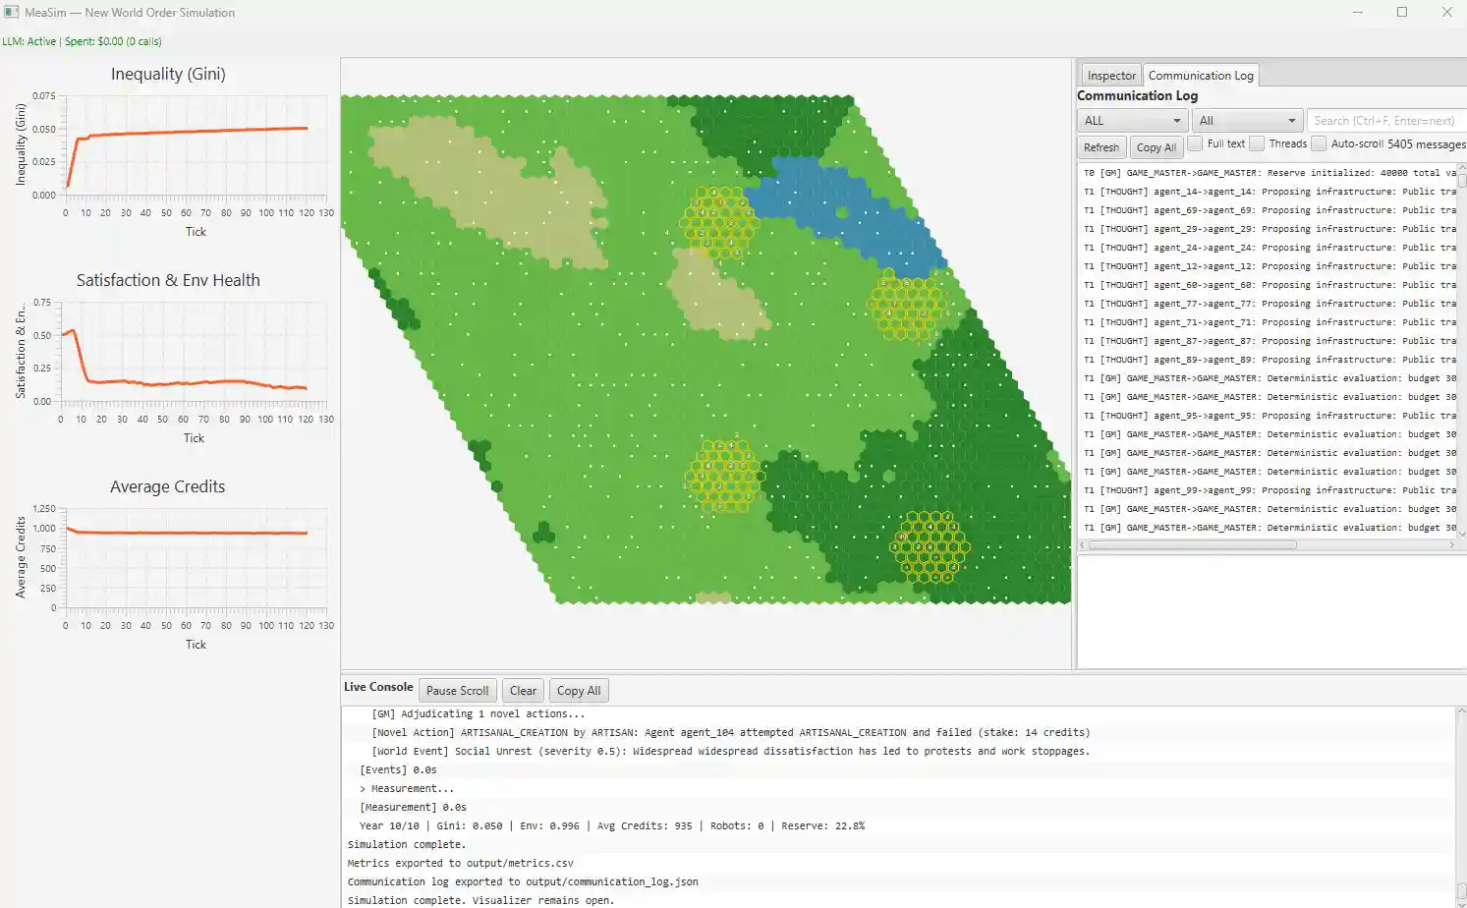
Task: Enable Auto-scroll for the 5405 messages
Action: point(1318,143)
